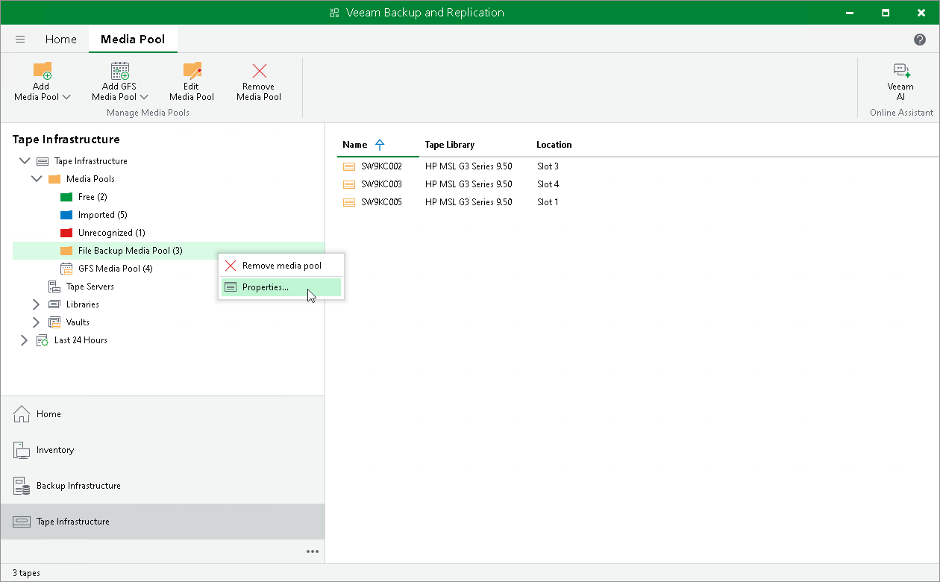Viewport: 940px width, 582px height.
Task: Click the Slot 4 location cell
Action: [548, 184]
